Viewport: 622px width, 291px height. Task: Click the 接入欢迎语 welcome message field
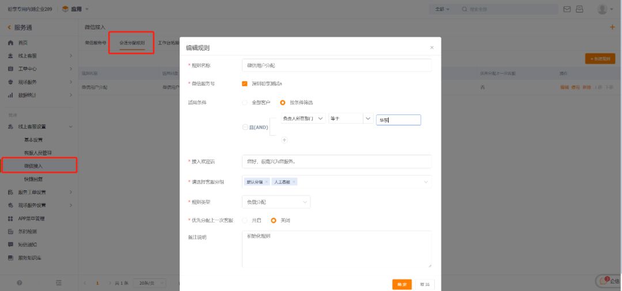pos(336,162)
